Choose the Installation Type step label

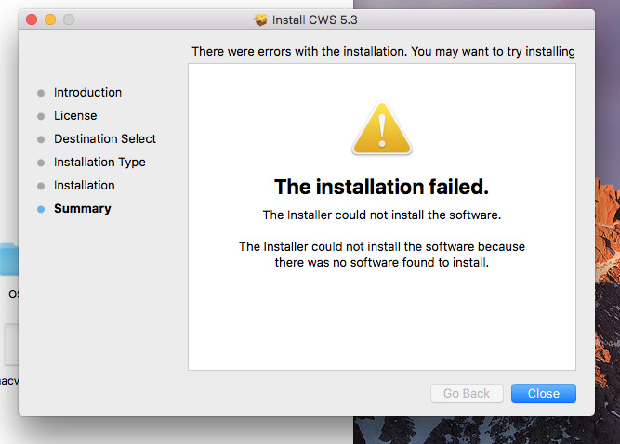(x=99, y=163)
